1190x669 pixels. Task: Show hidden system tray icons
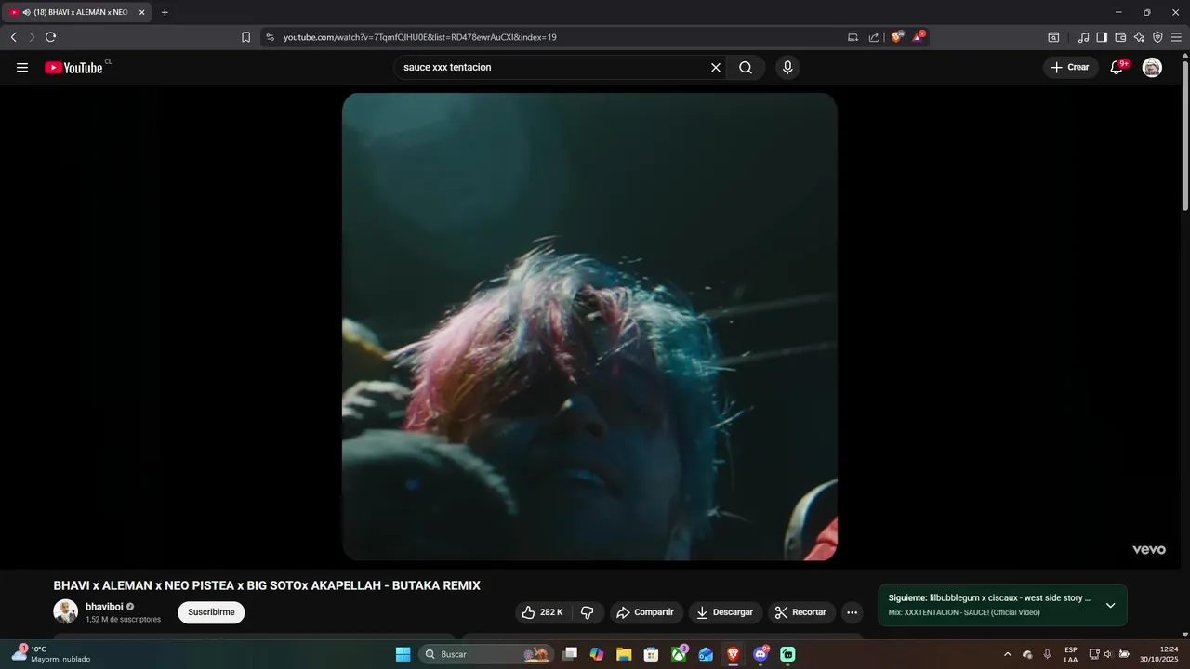coord(1007,654)
